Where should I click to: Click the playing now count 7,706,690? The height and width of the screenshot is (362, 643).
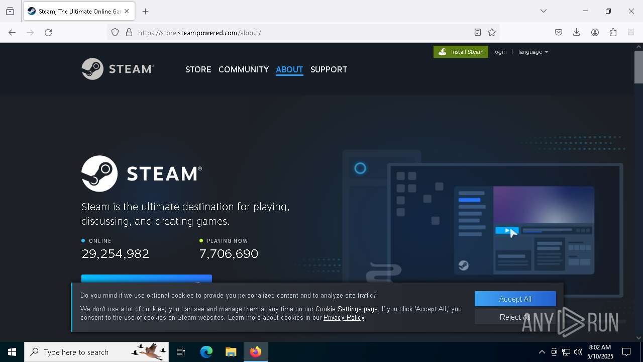[229, 253]
